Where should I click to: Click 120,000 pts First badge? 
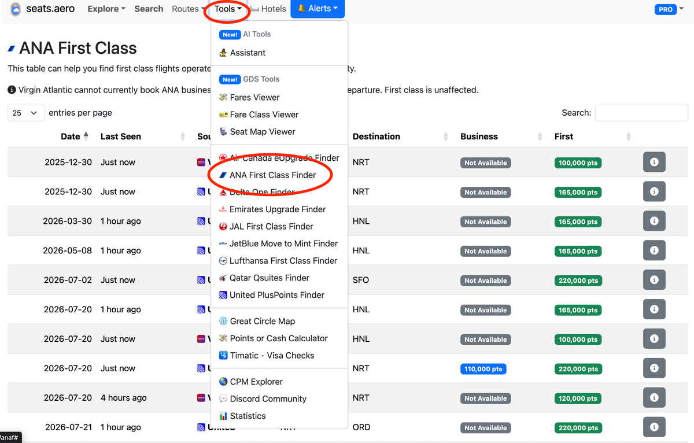(x=578, y=398)
